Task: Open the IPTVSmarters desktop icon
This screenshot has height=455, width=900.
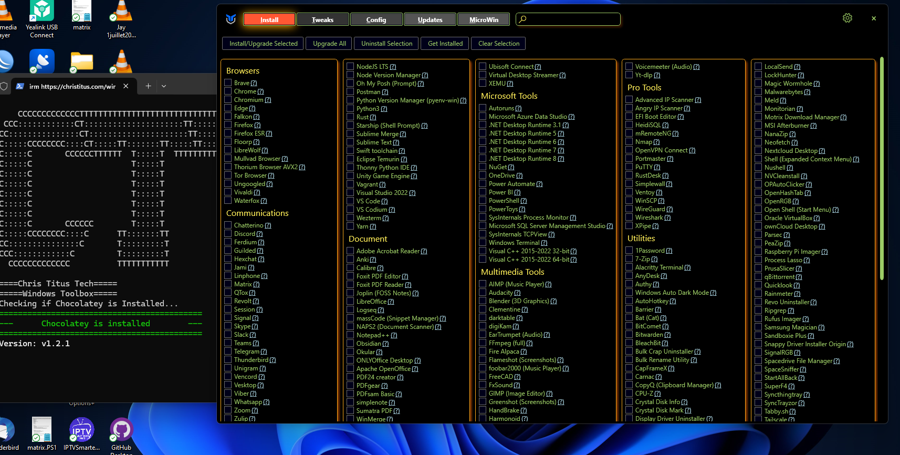Action: (x=81, y=430)
